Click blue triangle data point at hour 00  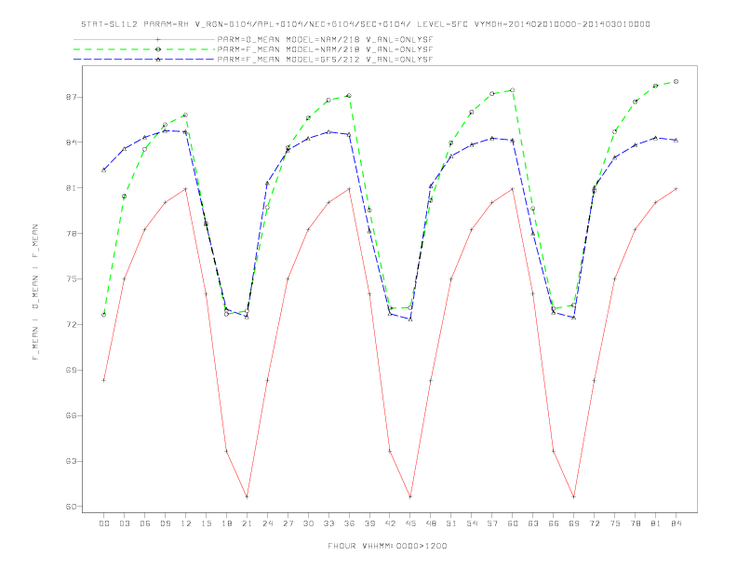click(x=104, y=170)
